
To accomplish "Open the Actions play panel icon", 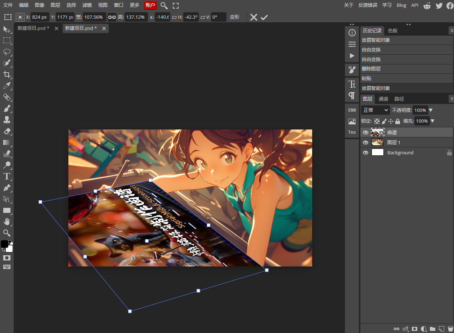I will click(x=352, y=56).
